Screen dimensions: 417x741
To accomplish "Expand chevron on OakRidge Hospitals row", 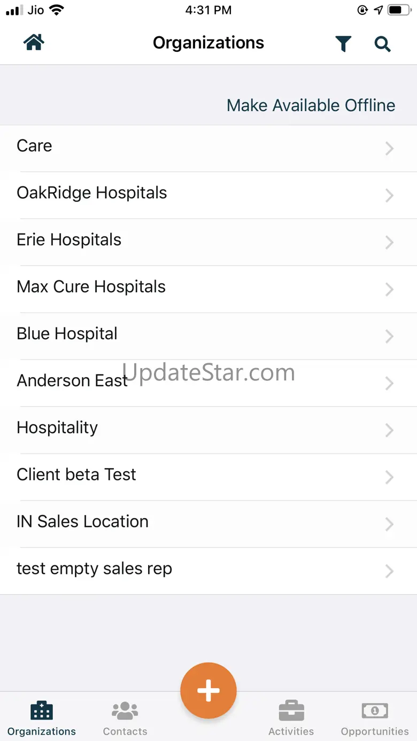I will (x=390, y=196).
